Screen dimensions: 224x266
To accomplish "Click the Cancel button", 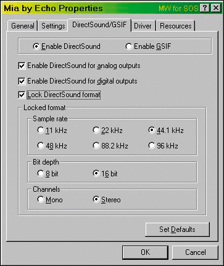I will [195, 252].
